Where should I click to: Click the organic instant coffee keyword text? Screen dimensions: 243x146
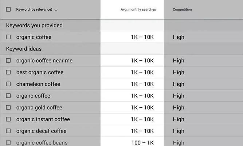tap(43, 119)
